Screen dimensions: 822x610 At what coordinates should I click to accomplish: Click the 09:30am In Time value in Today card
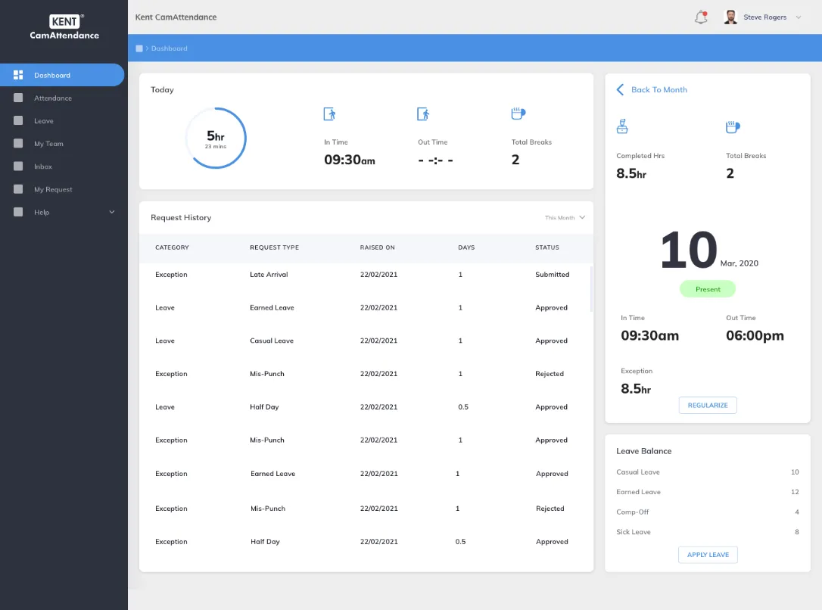point(349,160)
